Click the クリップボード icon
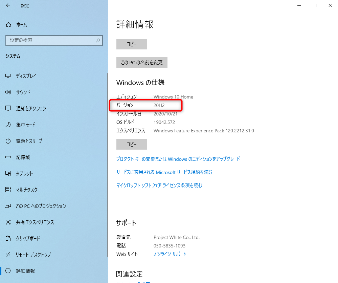 pyautogui.click(x=8, y=238)
